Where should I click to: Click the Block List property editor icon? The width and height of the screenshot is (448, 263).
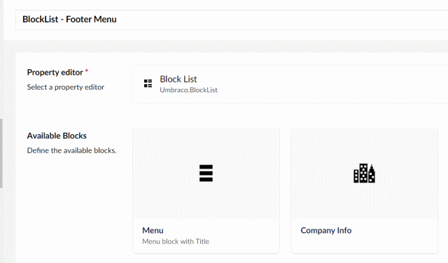tap(148, 84)
